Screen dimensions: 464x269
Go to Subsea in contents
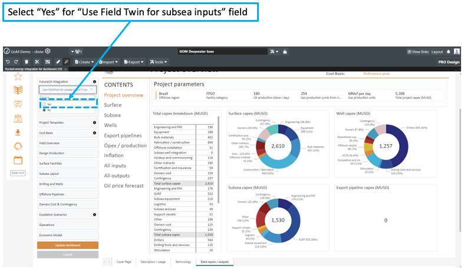point(112,115)
